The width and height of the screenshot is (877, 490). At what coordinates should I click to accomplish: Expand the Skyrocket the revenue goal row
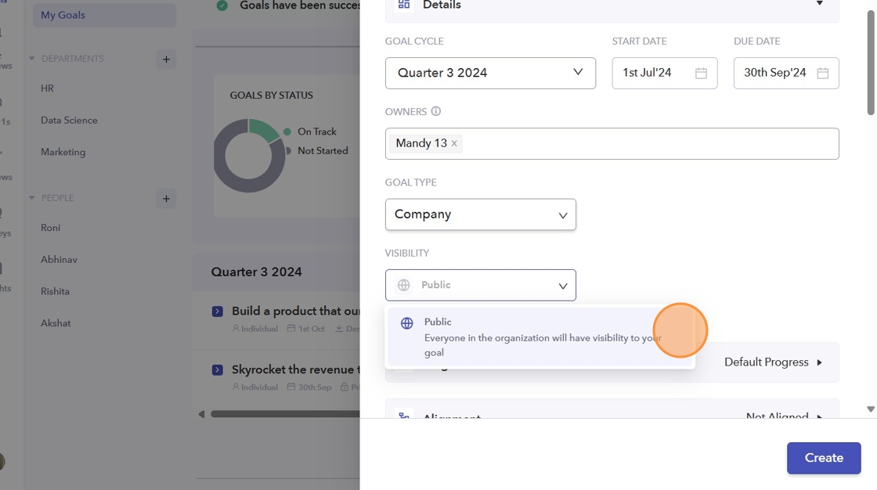(x=218, y=369)
